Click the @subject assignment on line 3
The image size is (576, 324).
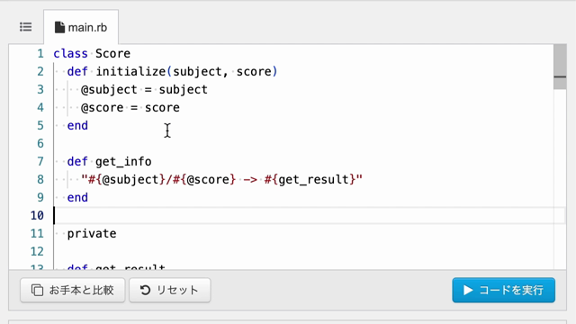pyautogui.click(x=144, y=90)
